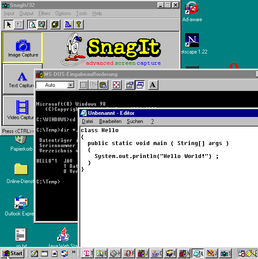Open Properties icon in MS-DOS toolbar
This screenshot has width=258, height=259.
pos(130,85)
